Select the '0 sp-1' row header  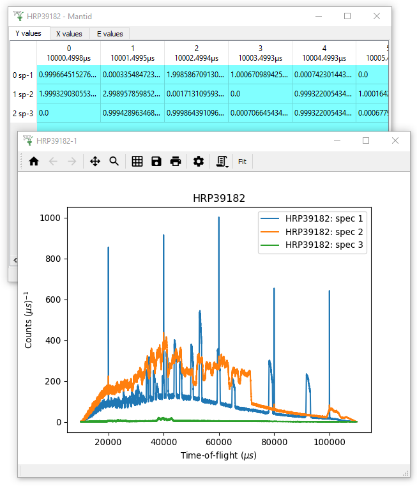click(x=23, y=75)
